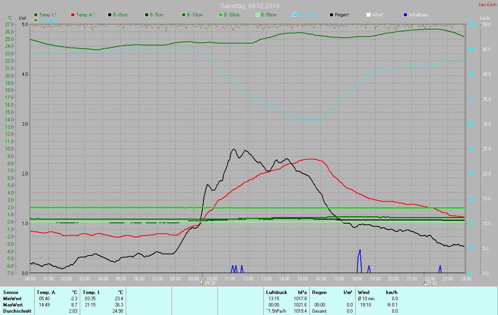Click the Jarz Erich label
Viewport: 498px width, 315px height.
tap(487, 5)
